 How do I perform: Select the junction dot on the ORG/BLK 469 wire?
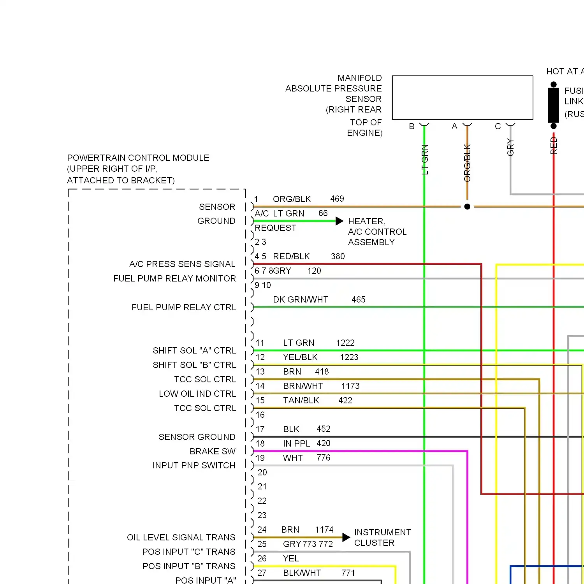tap(467, 206)
